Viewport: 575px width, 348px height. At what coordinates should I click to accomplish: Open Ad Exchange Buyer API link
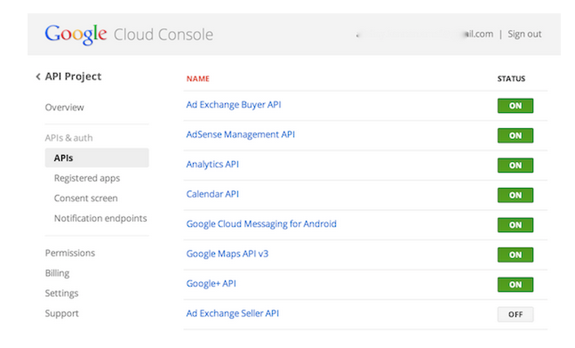tap(234, 105)
